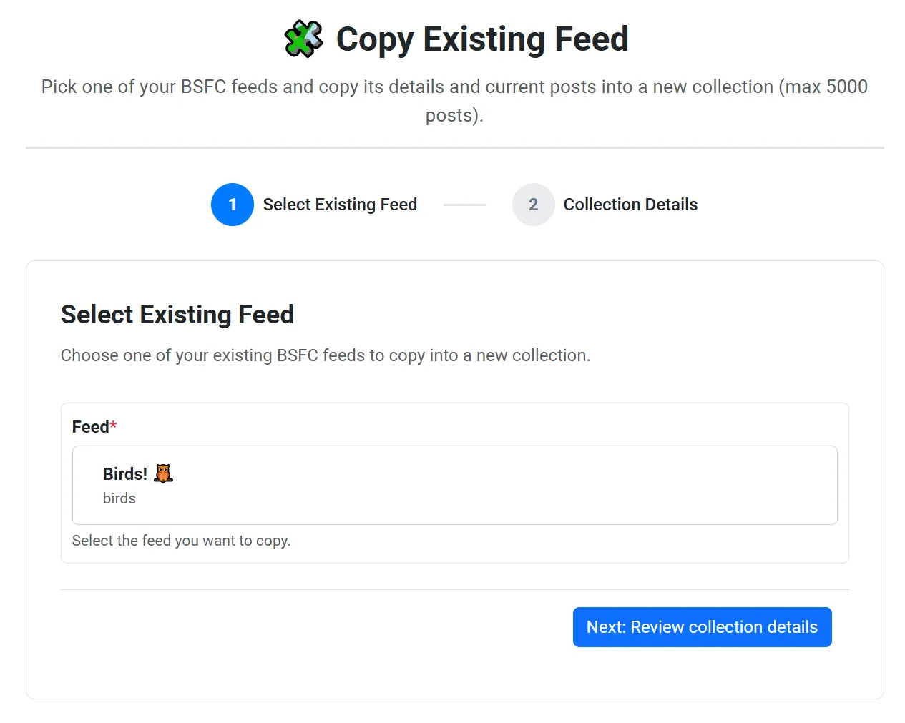Screen dimensions: 905x723
Task: Click the "birds" feed subtitle text
Action: [119, 498]
